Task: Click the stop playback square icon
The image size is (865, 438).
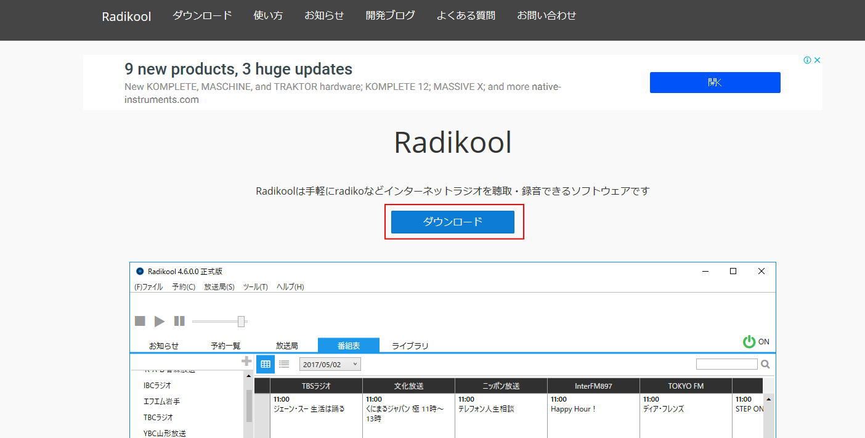Action: (140, 321)
